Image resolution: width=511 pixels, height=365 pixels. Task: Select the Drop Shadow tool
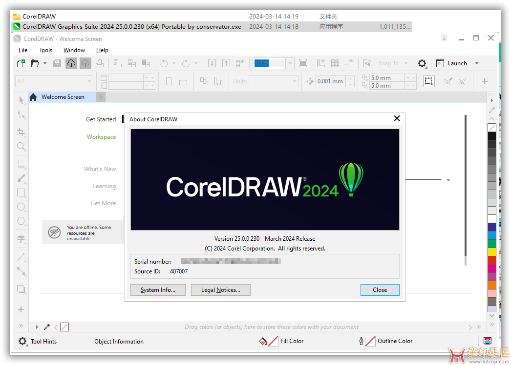point(21,289)
